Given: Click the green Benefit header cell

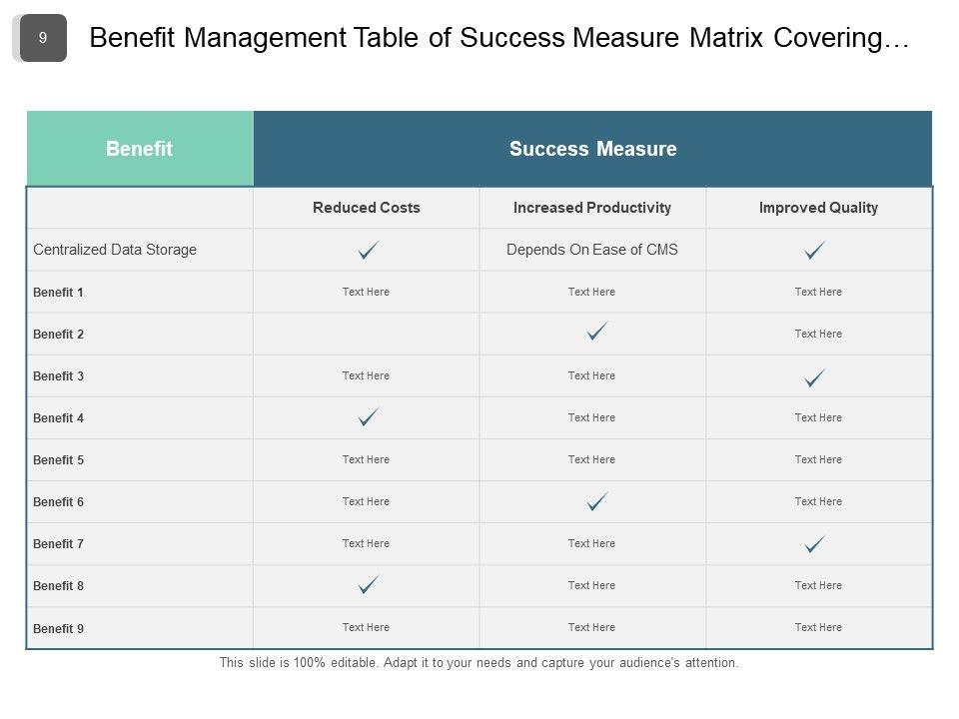Looking at the screenshot, I should 140,149.
